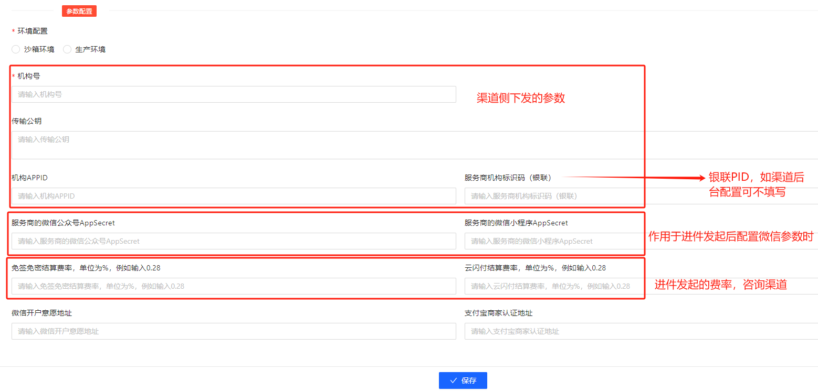The height and width of the screenshot is (392, 818).
Task: Click the 微信开户意愿地址 input field
Action: pyautogui.click(x=234, y=331)
